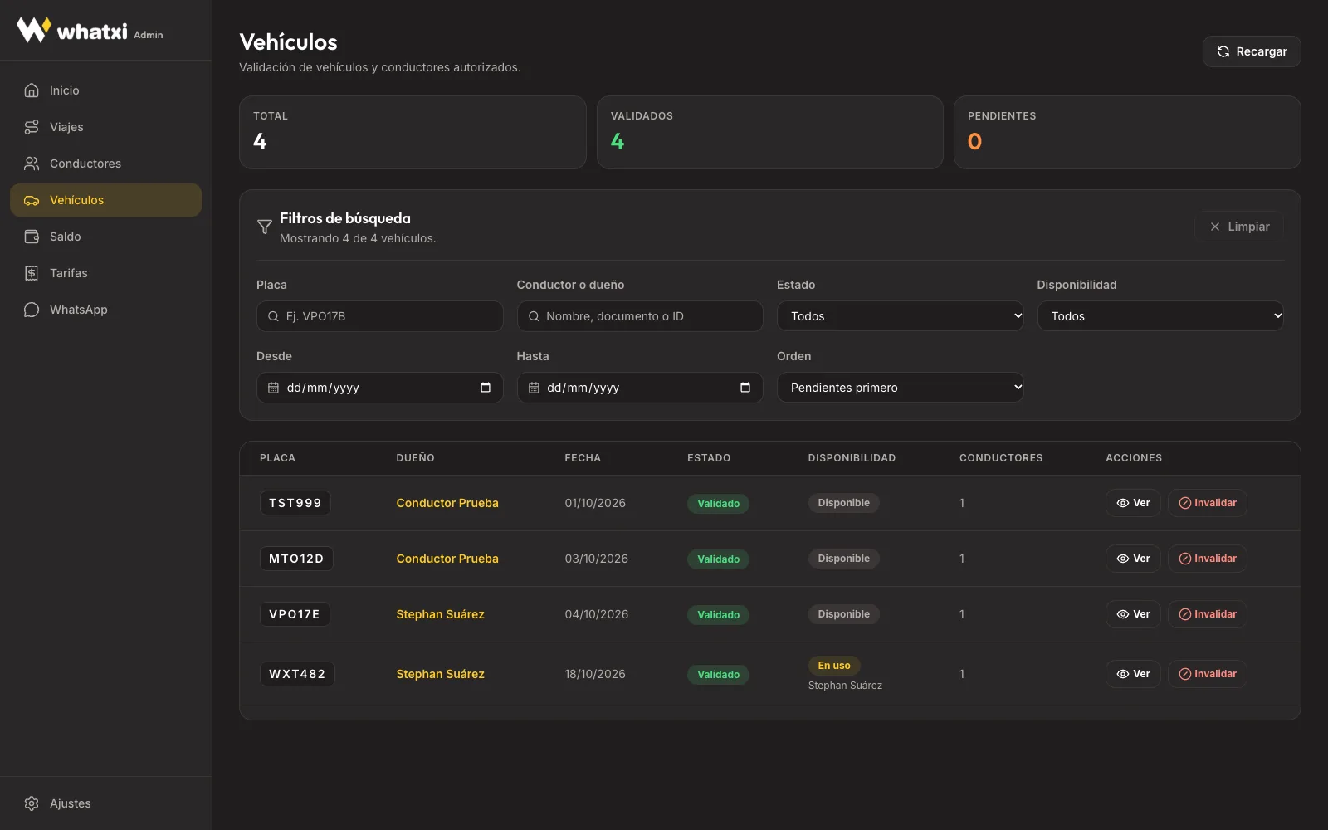Open the Hasta date picker calendar icon

pyautogui.click(x=745, y=388)
